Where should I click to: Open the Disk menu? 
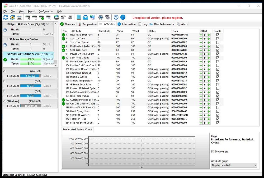click(13, 11)
